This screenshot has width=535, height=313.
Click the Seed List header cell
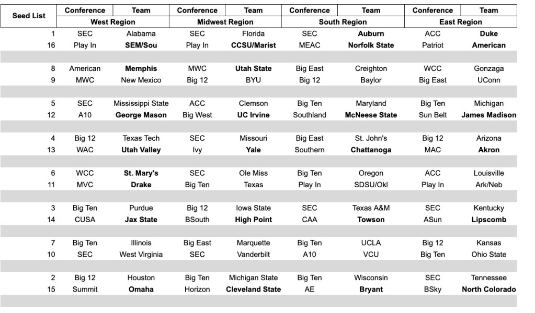pyautogui.click(x=29, y=16)
